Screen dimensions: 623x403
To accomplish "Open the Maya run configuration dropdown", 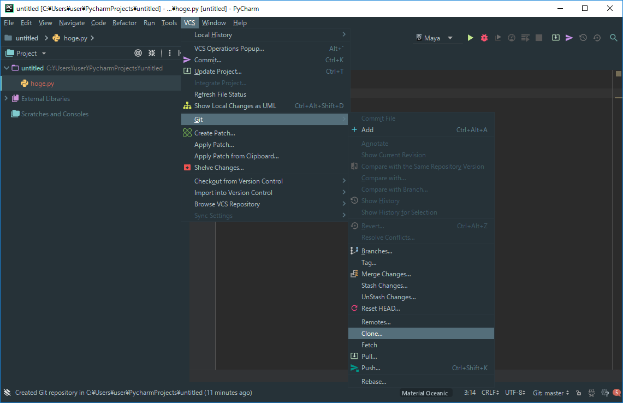I will pos(437,38).
